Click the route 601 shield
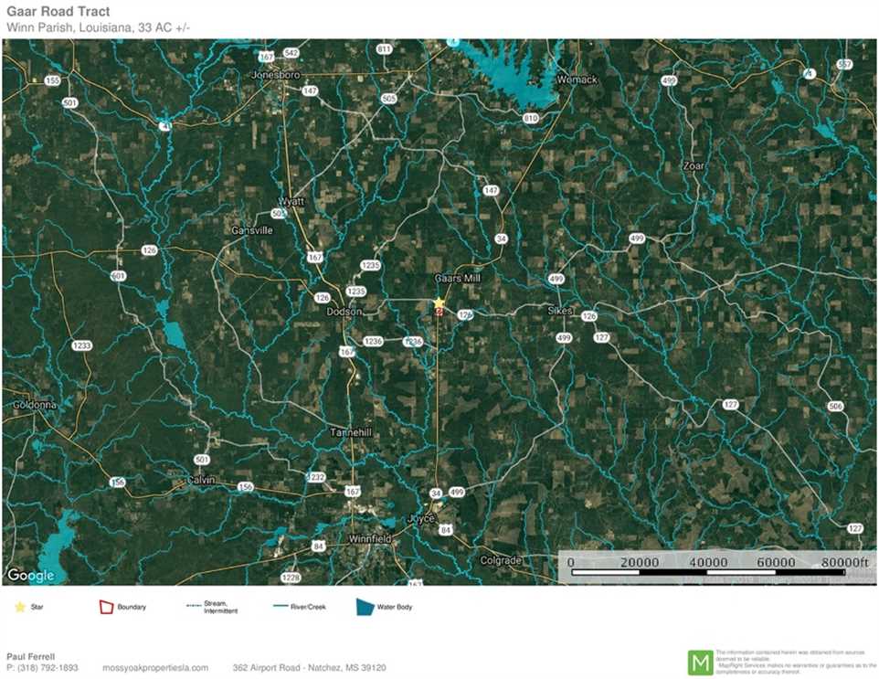 pyautogui.click(x=118, y=276)
